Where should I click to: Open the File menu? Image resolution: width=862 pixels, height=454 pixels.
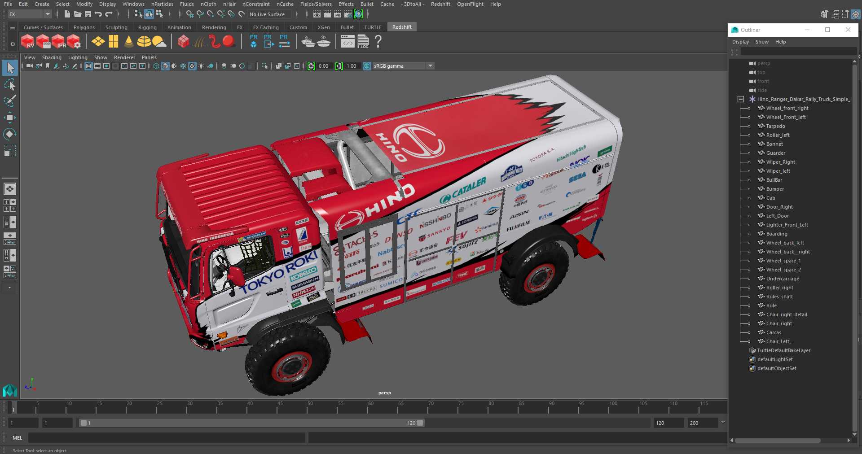click(8, 4)
